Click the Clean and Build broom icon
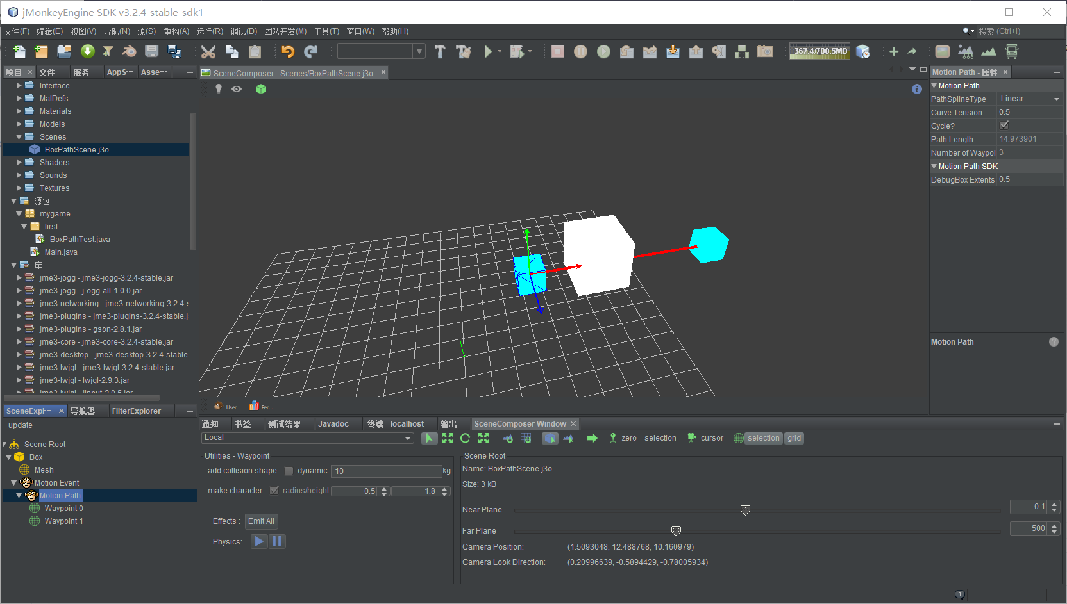Viewport: 1067px width, 604px height. click(x=463, y=51)
